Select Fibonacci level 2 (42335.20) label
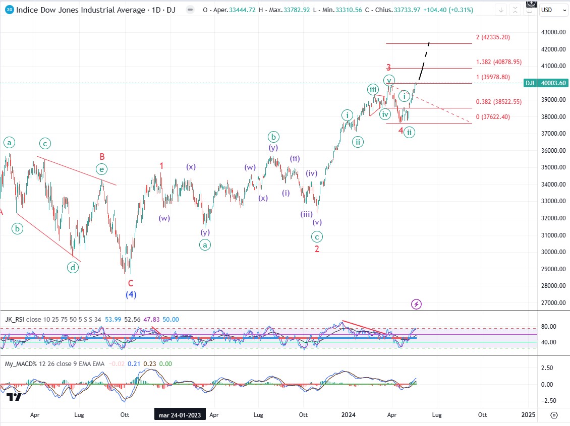The width and height of the screenshot is (570, 426). (493, 37)
